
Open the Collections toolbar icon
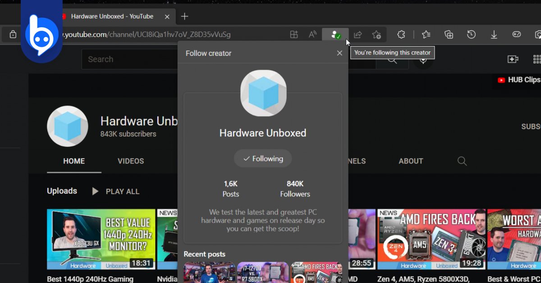(x=449, y=35)
